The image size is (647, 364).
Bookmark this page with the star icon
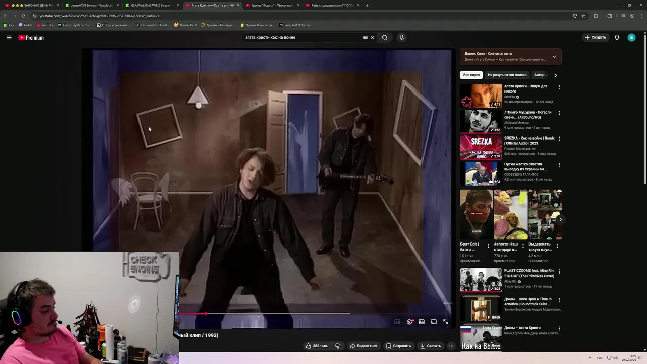pyautogui.click(x=583, y=16)
